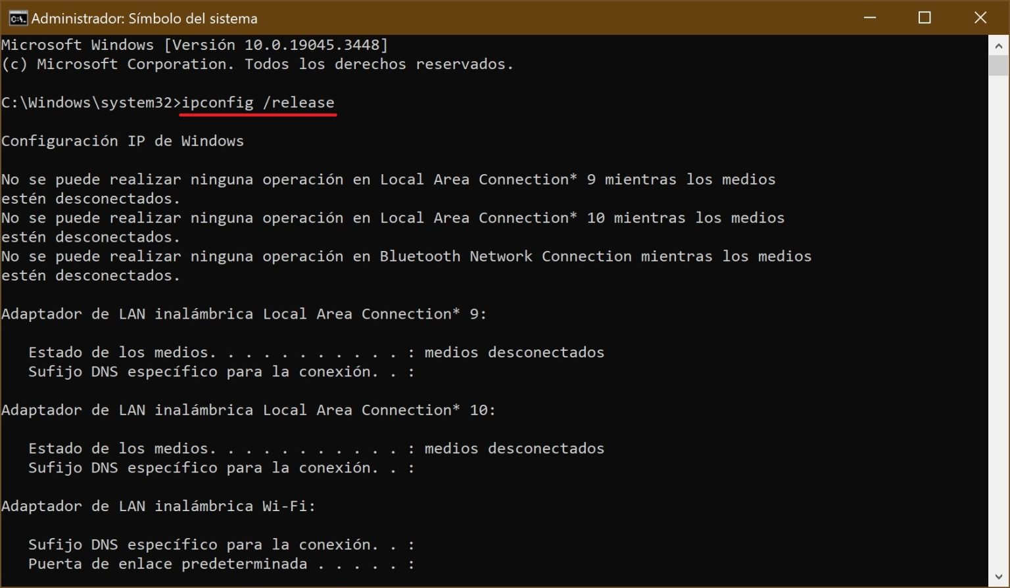The width and height of the screenshot is (1010, 588).
Task: Maximize the Command Prompt window
Action: tap(925, 18)
